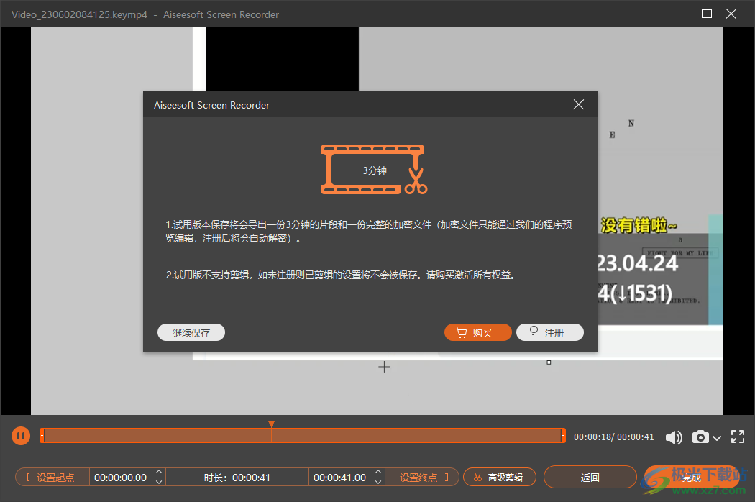
Task: Seek within the orange timeline bar
Action: (x=303, y=436)
